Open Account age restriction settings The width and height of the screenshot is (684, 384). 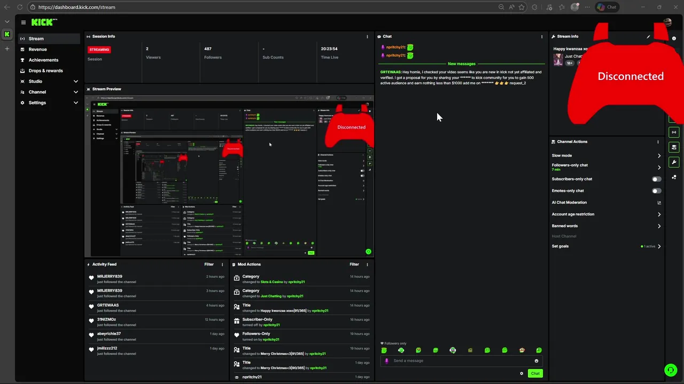coord(606,214)
